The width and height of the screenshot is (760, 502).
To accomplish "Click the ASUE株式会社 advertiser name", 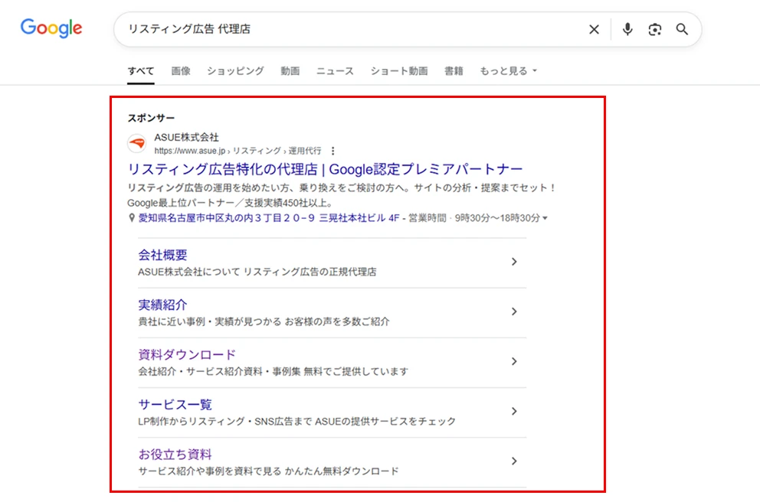I will click(186, 138).
